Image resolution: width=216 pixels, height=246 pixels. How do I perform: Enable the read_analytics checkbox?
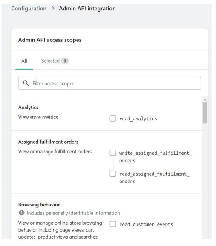tap(113, 118)
